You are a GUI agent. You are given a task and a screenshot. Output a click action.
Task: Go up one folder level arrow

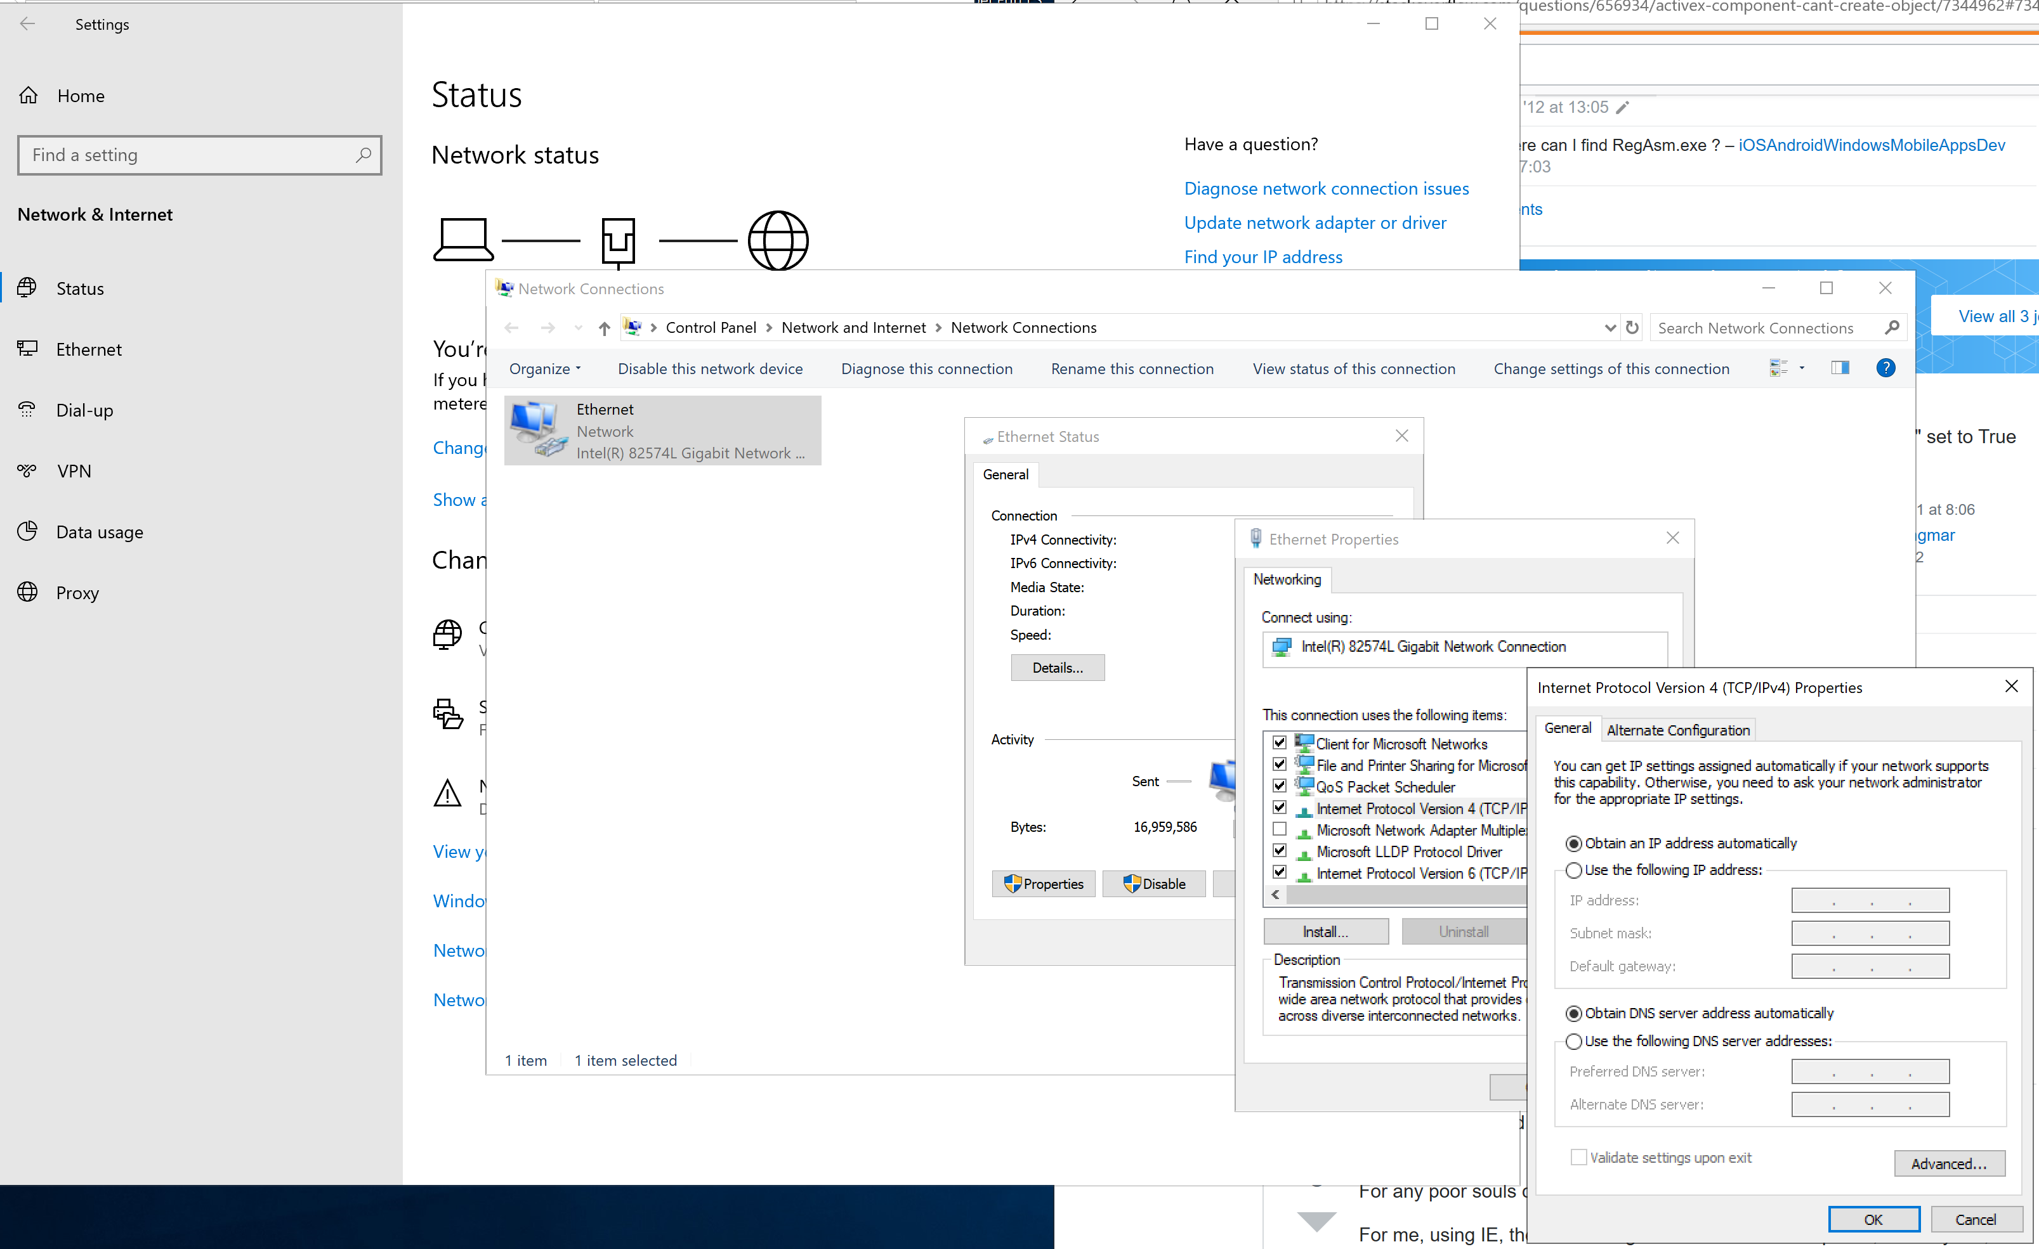tap(604, 328)
